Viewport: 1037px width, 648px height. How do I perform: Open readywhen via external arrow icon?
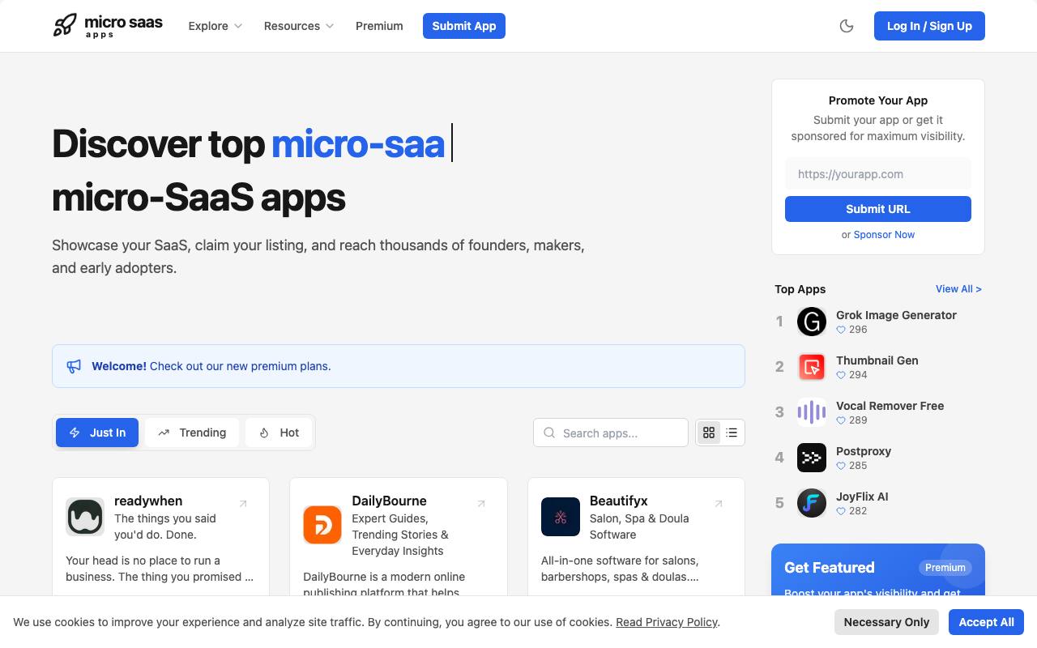pos(243,504)
